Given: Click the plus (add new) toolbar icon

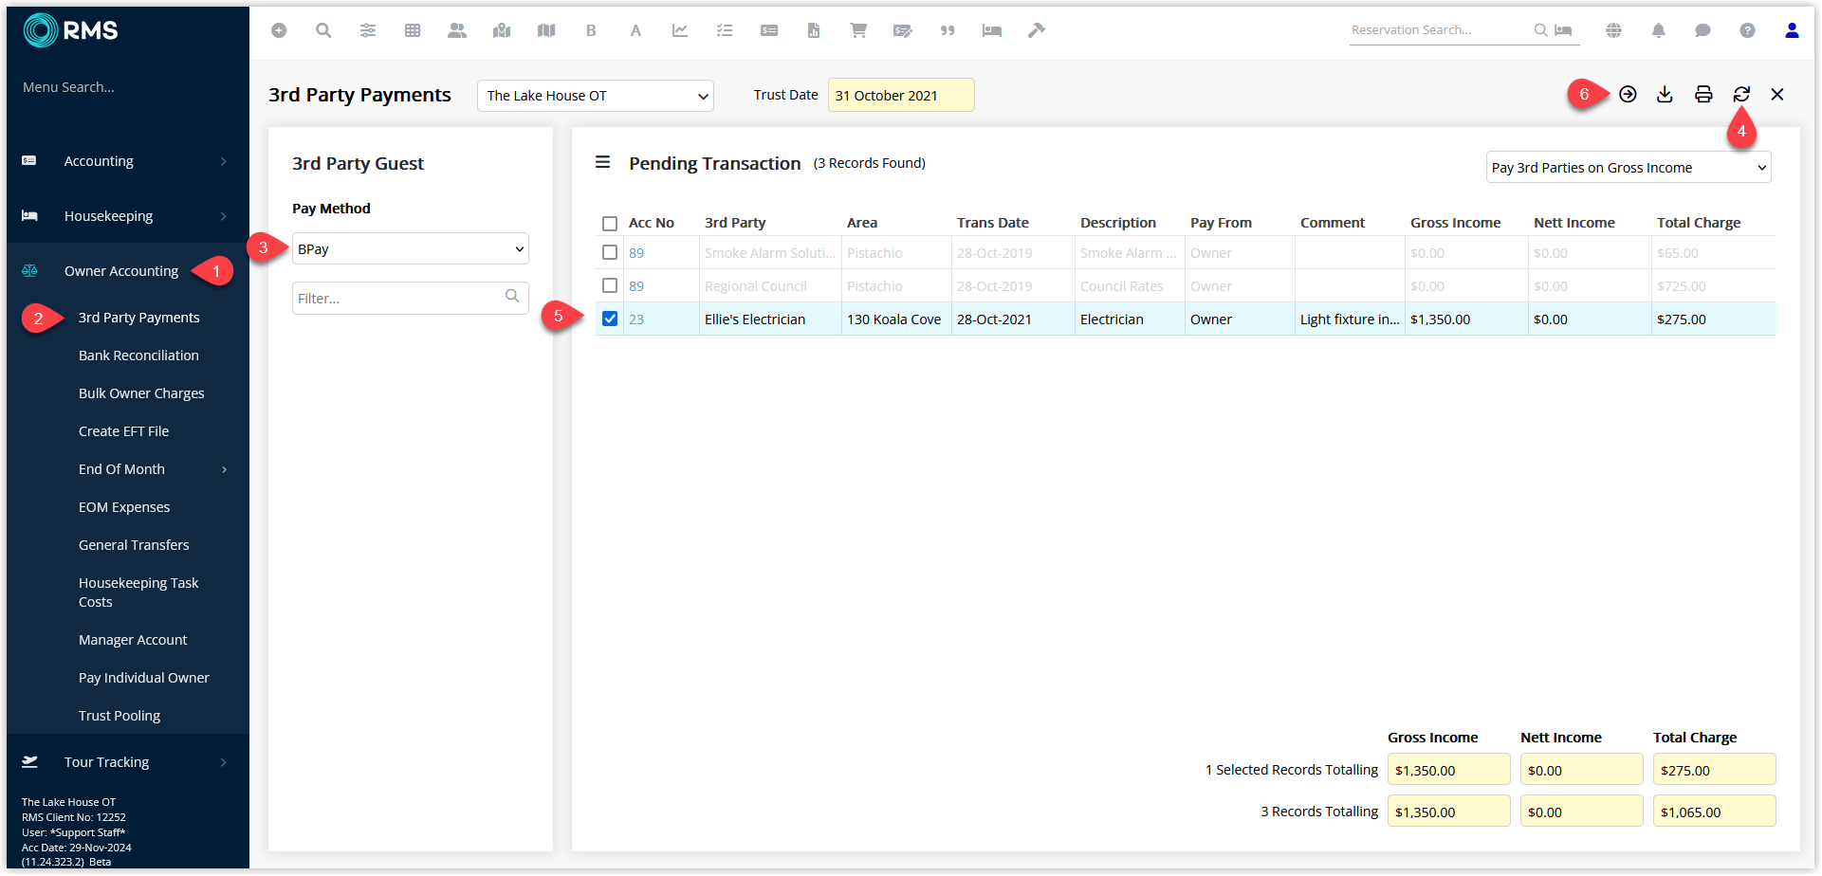Looking at the screenshot, I should point(279,30).
